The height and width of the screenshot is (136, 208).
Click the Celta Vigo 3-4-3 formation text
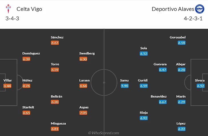tap(12, 19)
